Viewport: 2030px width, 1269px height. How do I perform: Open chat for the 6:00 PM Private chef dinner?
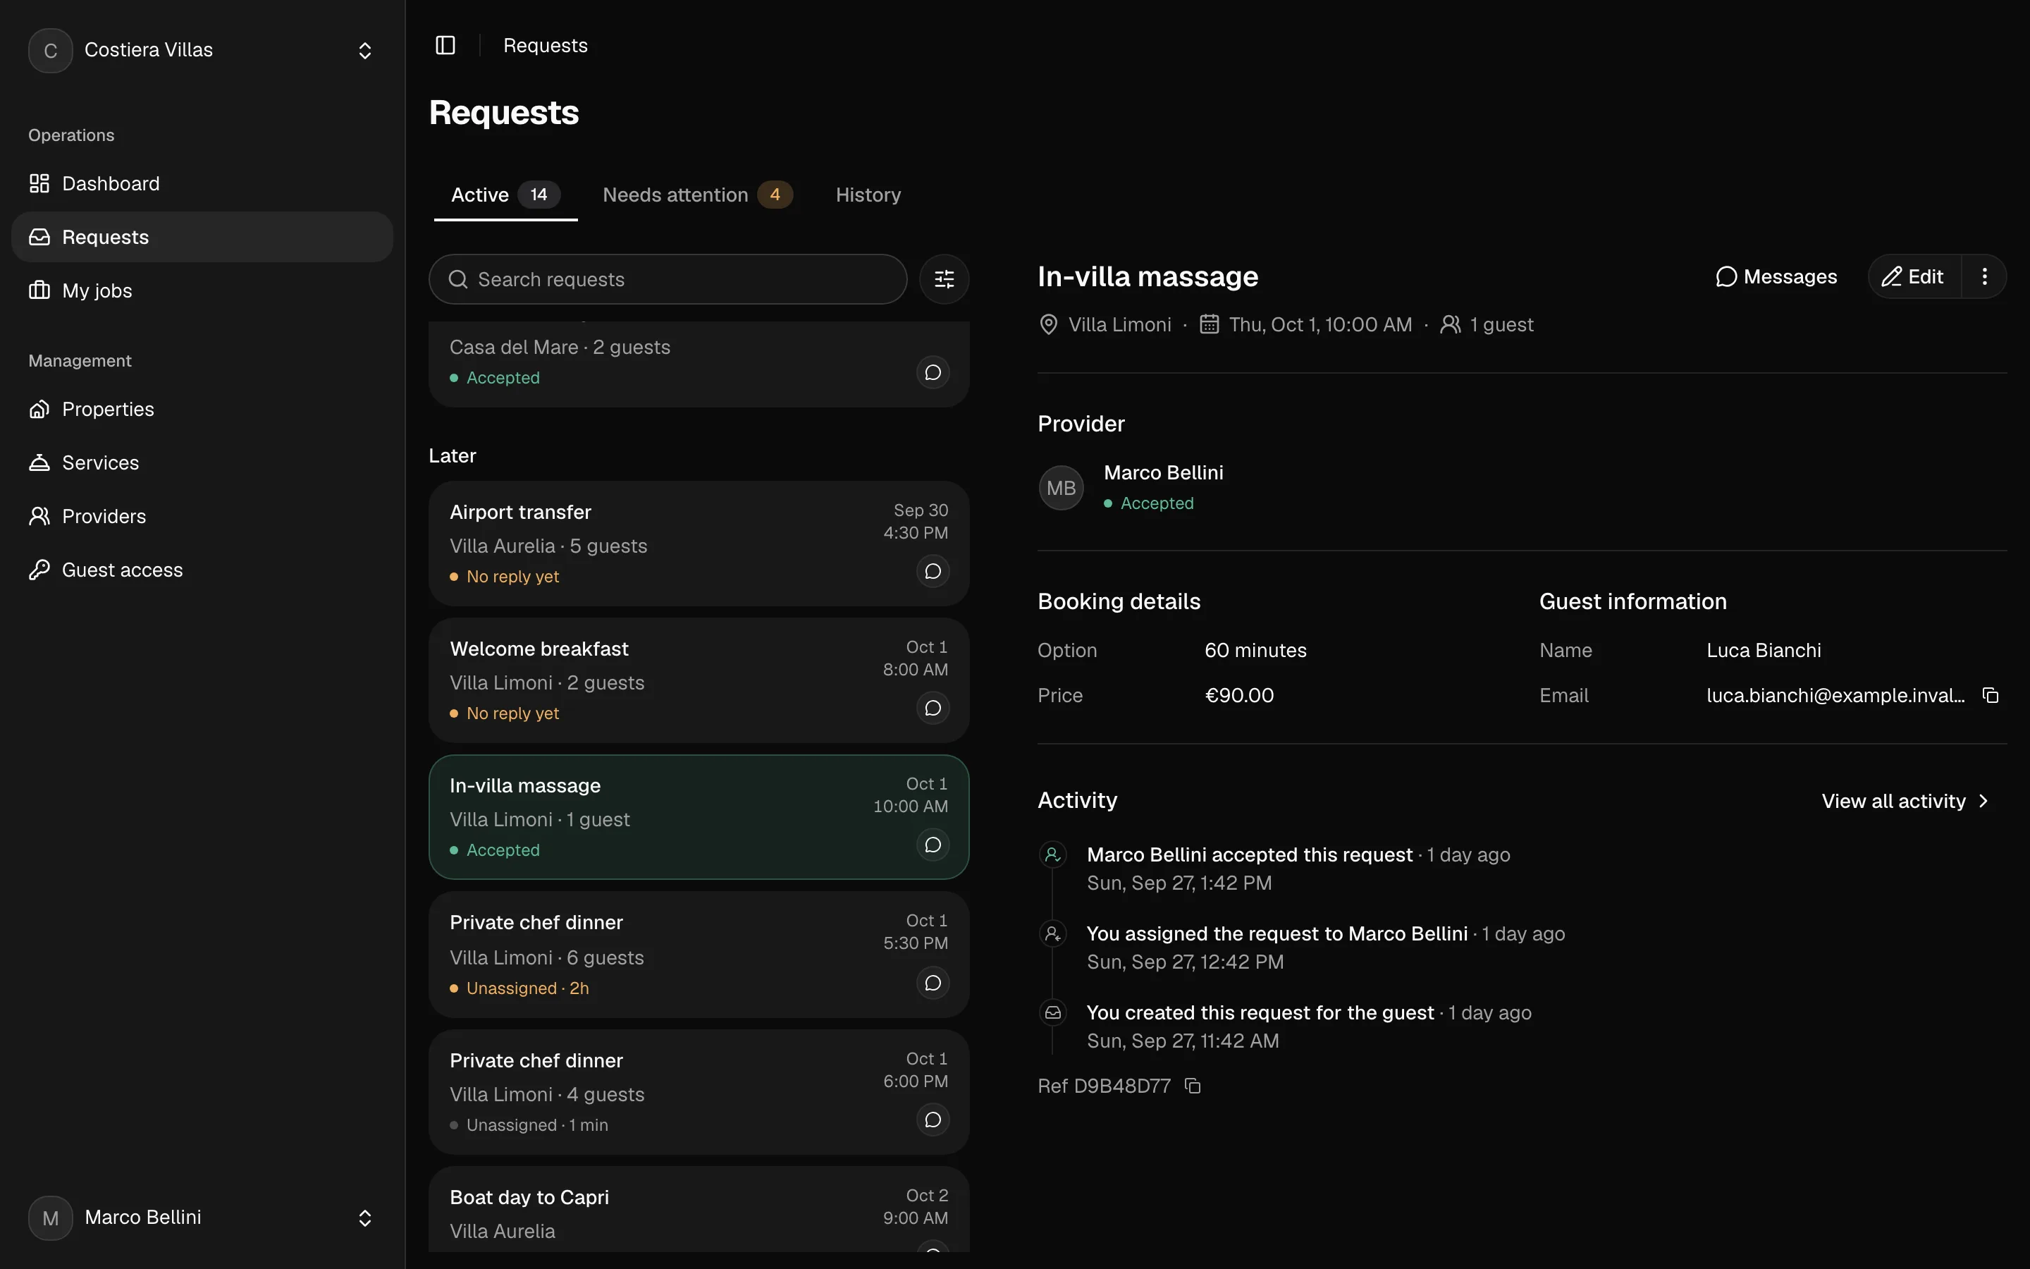click(933, 1120)
